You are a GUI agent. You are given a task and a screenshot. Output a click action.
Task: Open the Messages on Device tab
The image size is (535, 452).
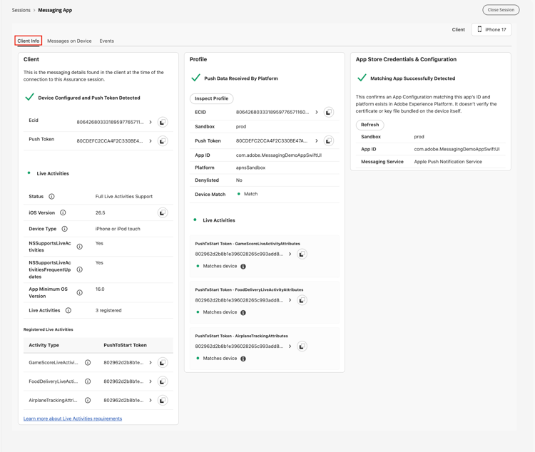coord(69,41)
